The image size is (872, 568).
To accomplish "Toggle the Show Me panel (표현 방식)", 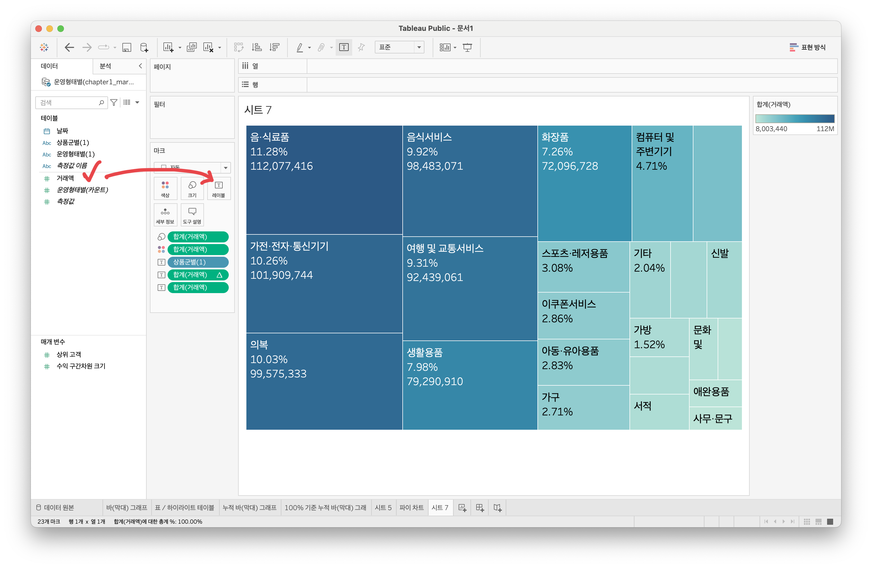I will (x=808, y=47).
